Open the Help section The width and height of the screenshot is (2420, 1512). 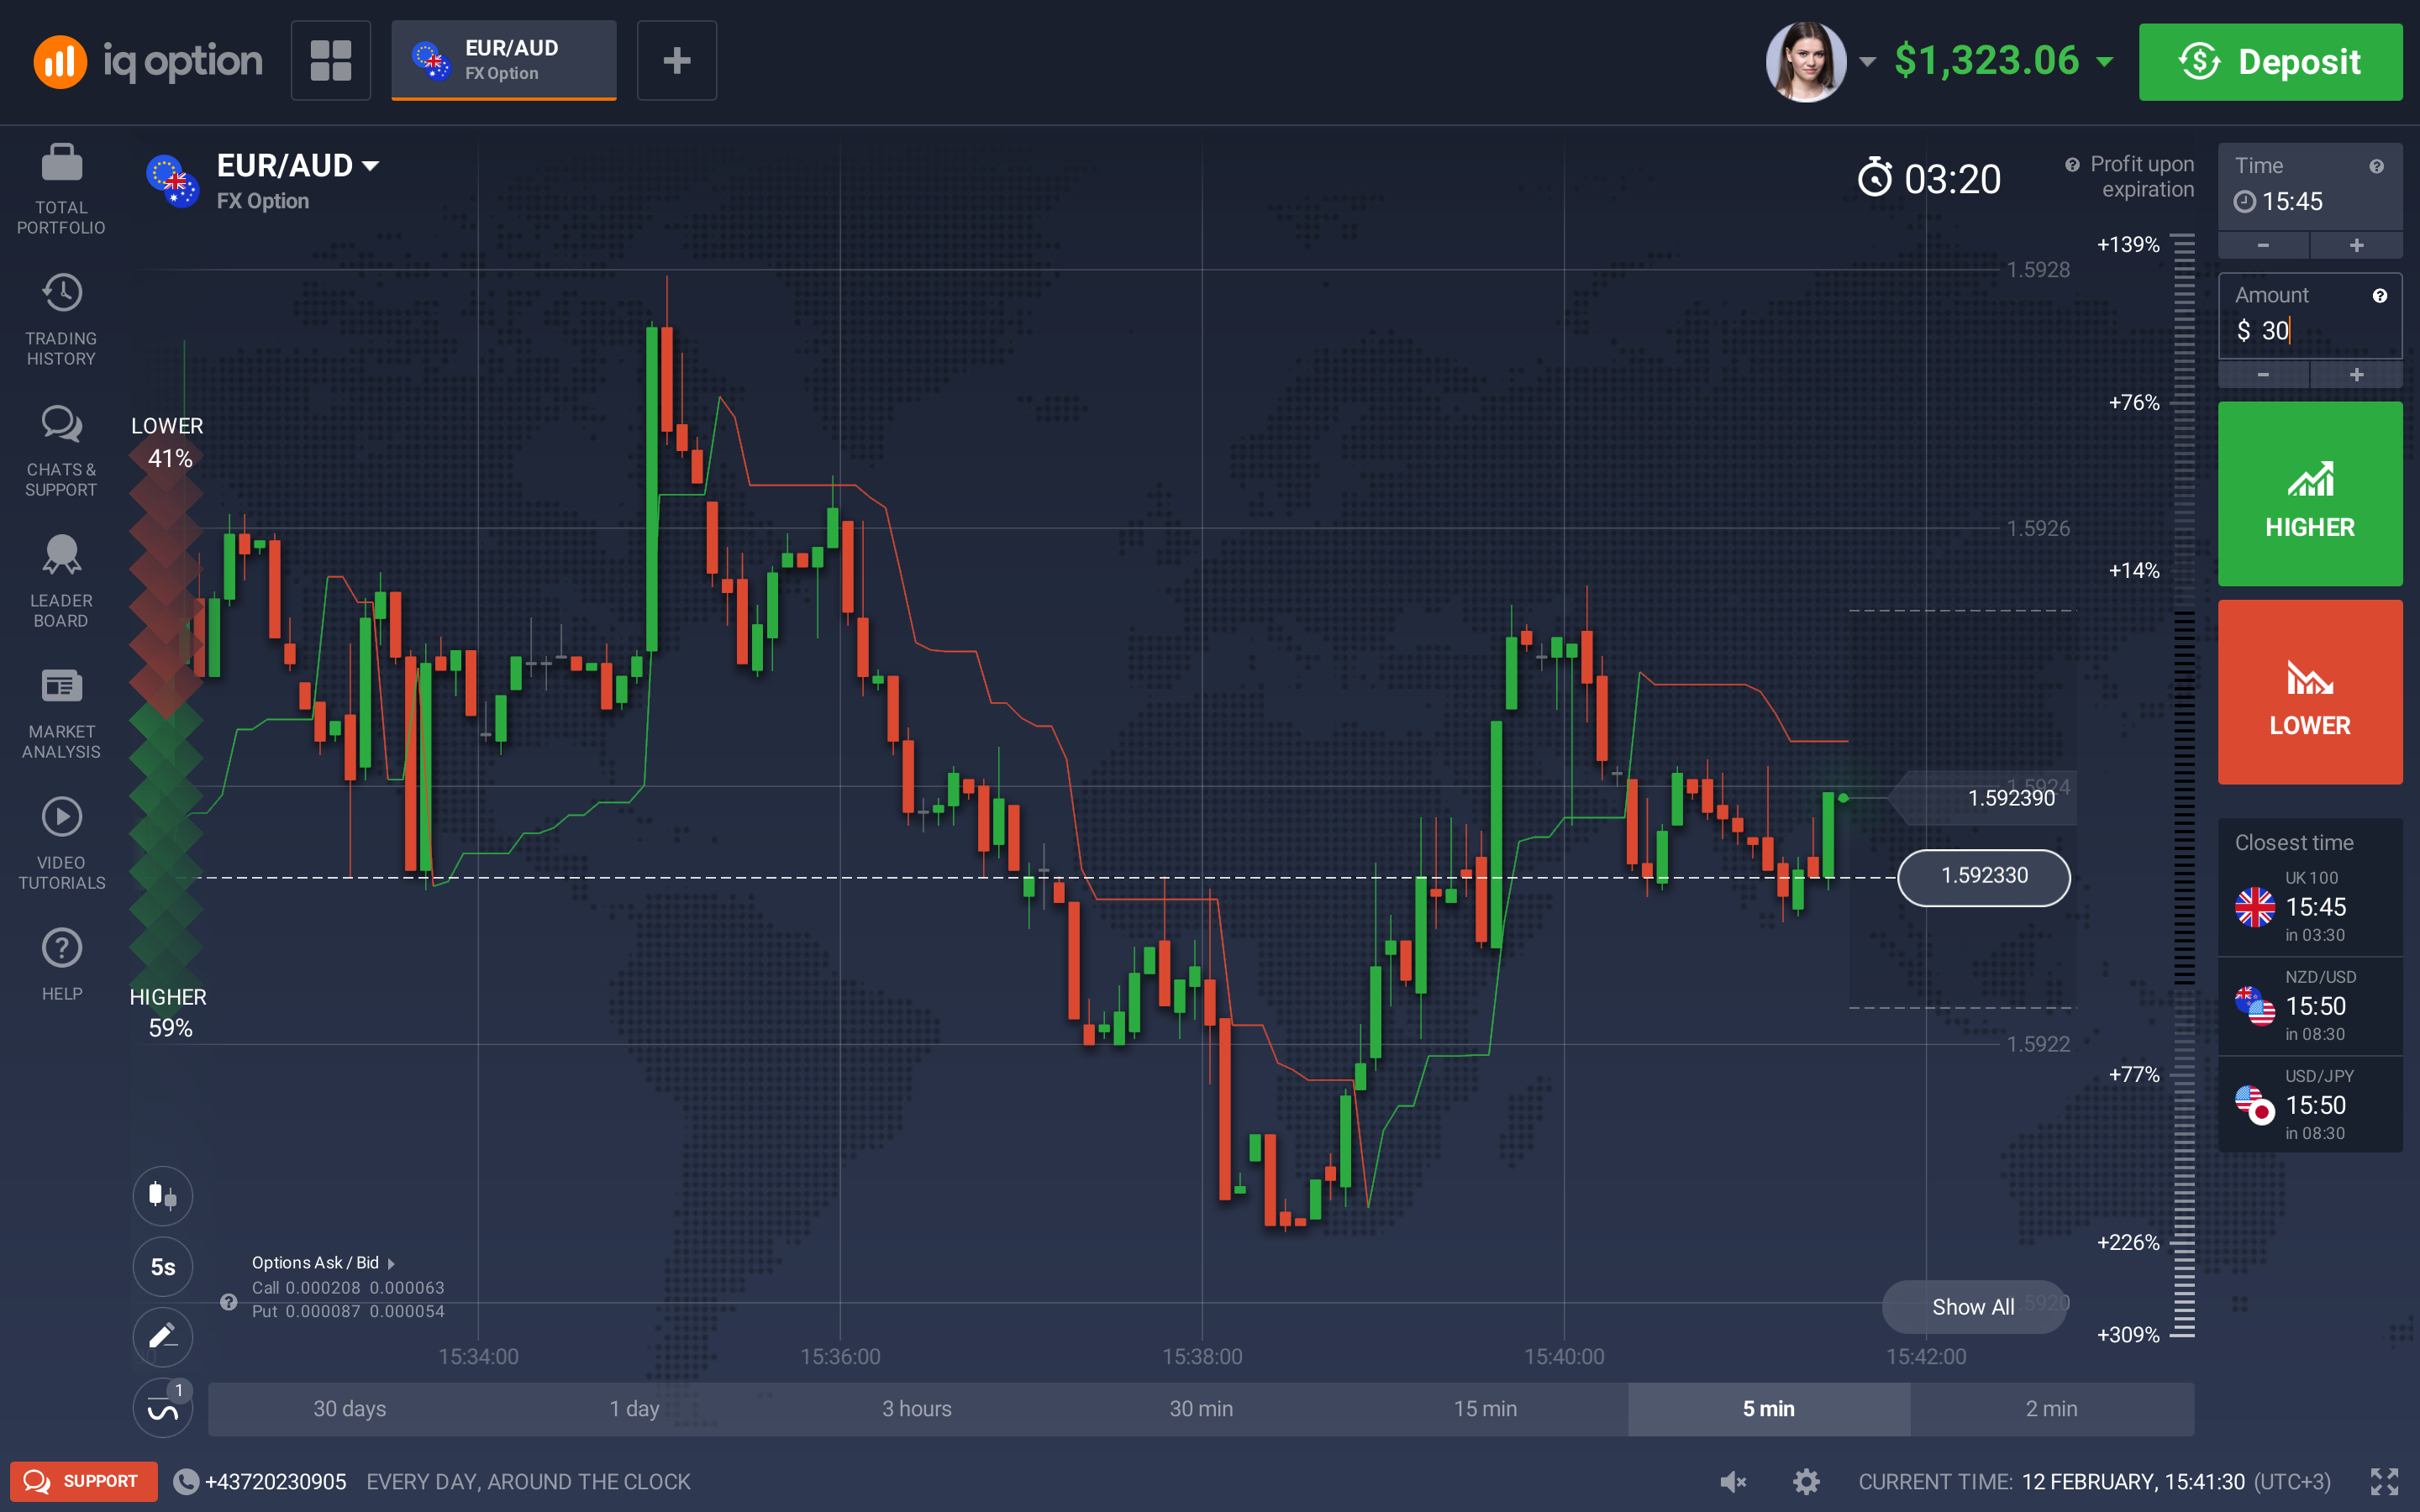pyautogui.click(x=61, y=962)
